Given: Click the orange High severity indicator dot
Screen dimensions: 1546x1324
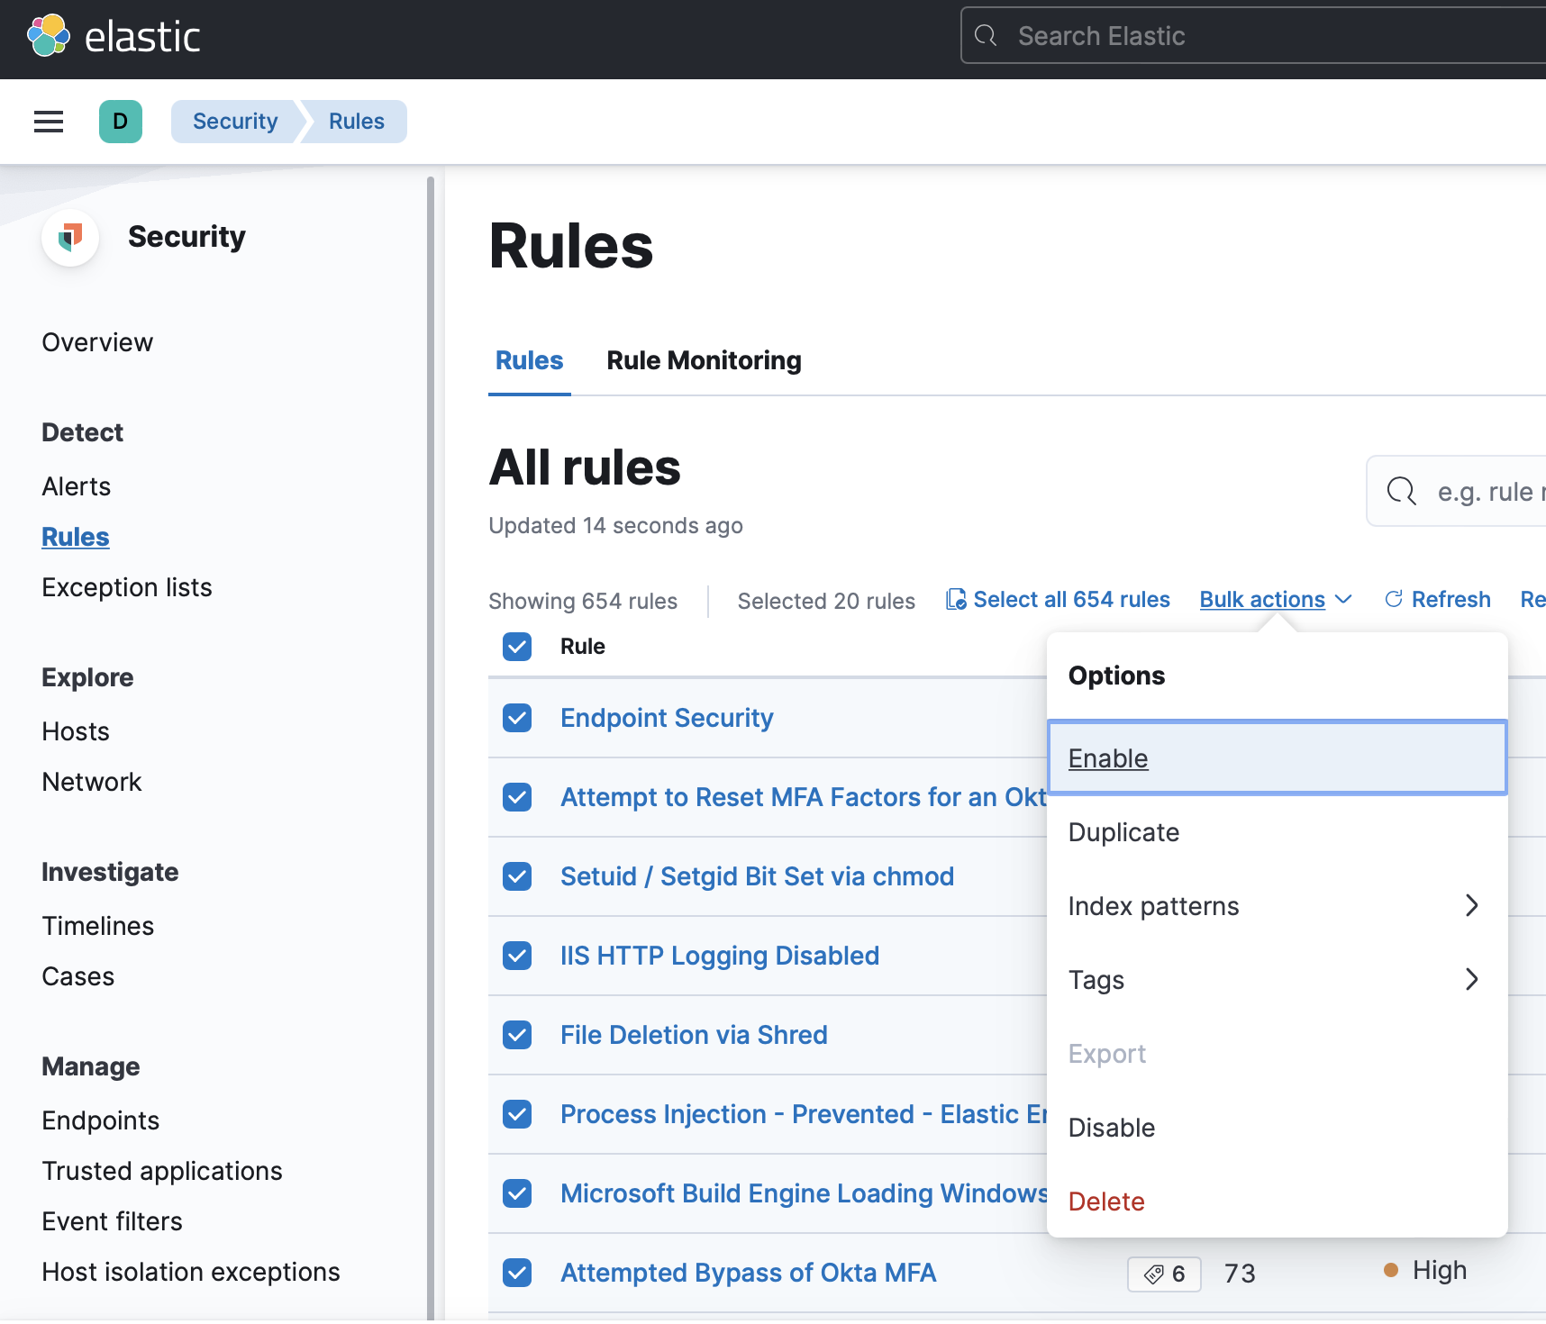Looking at the screenshot, I should coord(1392,1270).
